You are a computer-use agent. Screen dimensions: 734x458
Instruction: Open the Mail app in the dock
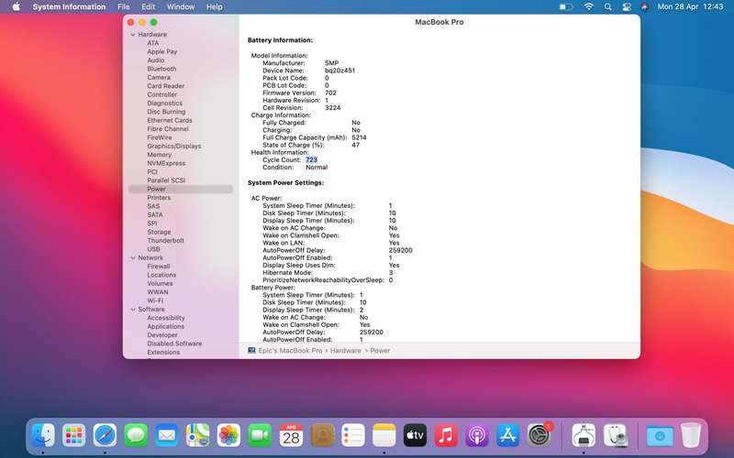click(x=167, y=436)
